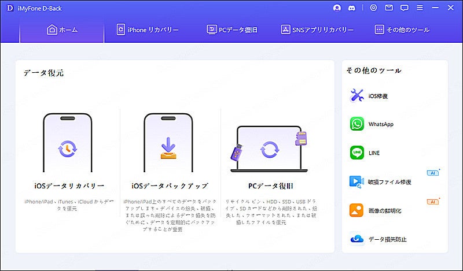Screen dimensions: 463x271
Task: Click the target settings icon in title bar
Action: tap(373, 8)
